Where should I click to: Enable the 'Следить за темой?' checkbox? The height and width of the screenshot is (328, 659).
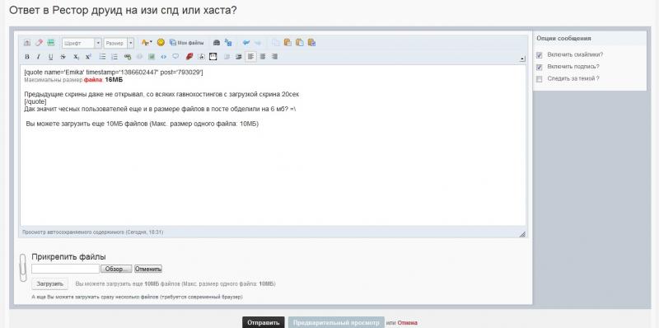pos(540,78)
